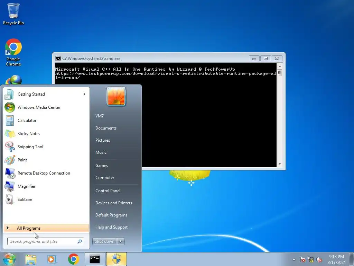Click cmd window scrollbar up arrow
Image resolution: width=354 pixels, height=266 pixels.
click(x=279, y=66)
